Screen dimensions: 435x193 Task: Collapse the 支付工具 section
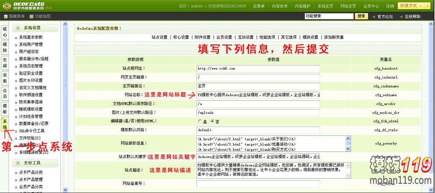(x=18, y=163)
